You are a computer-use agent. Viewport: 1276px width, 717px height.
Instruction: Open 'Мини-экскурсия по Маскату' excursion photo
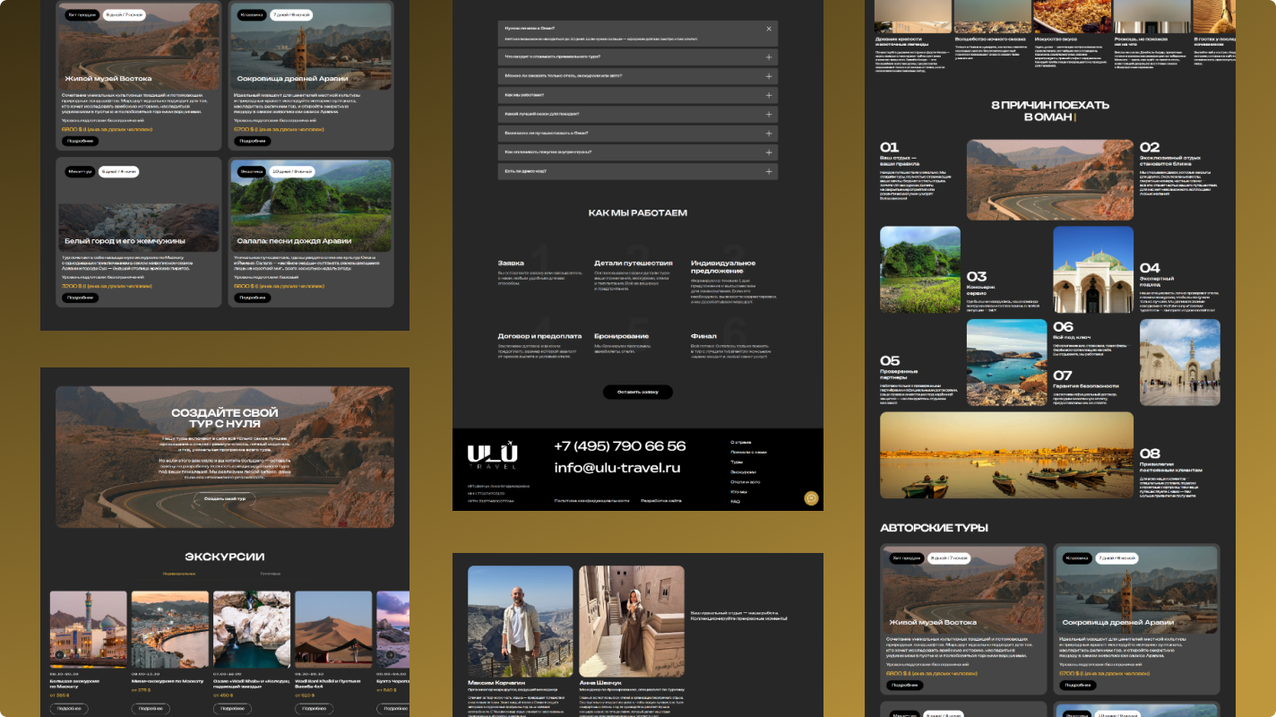170,629
